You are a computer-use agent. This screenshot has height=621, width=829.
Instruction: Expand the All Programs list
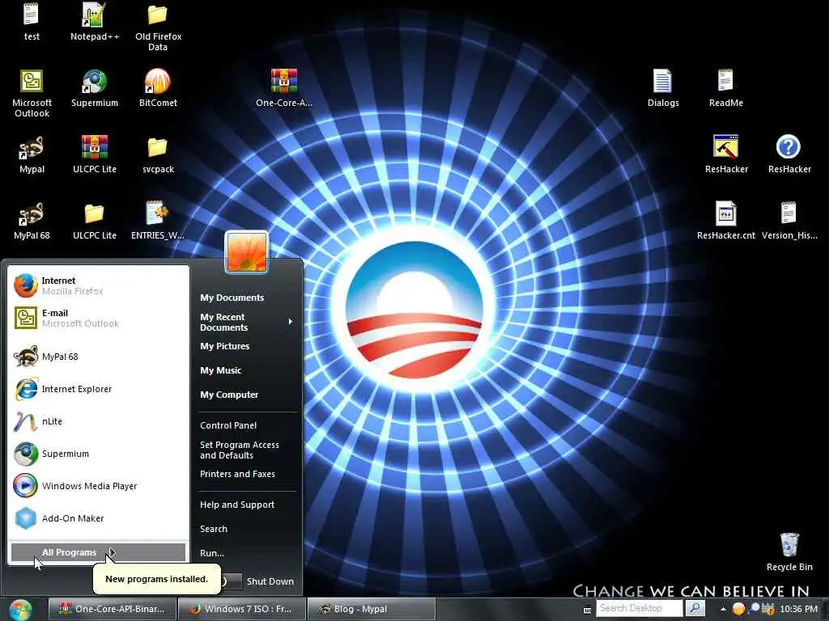98,552
